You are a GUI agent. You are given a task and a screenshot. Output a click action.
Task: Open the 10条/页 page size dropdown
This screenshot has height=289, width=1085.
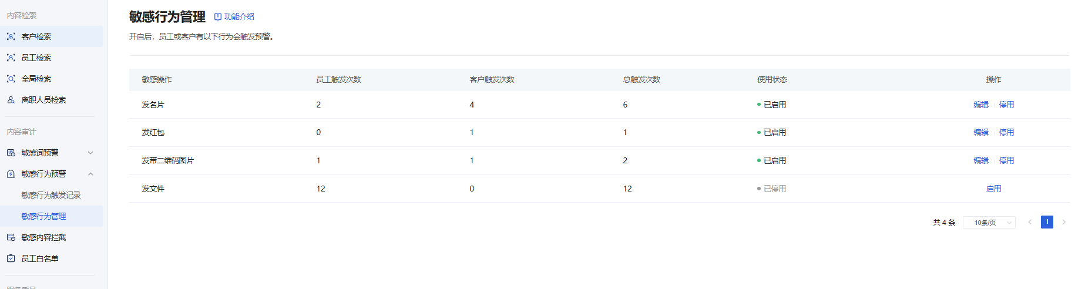(x=989, y=223)
